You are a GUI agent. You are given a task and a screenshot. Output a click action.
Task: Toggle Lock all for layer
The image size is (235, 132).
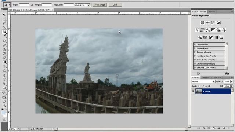tap(209, 86)
